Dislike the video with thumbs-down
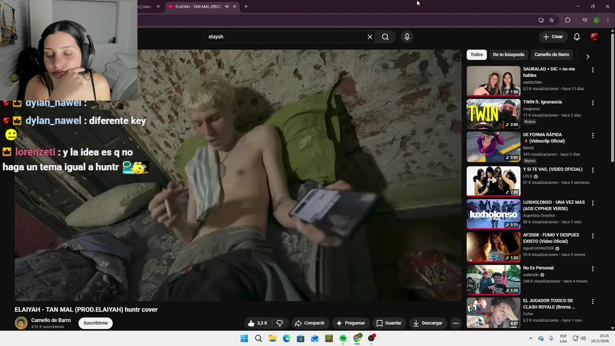The width and height of the screenshot is (615, 346). click(x=280, y=323)
